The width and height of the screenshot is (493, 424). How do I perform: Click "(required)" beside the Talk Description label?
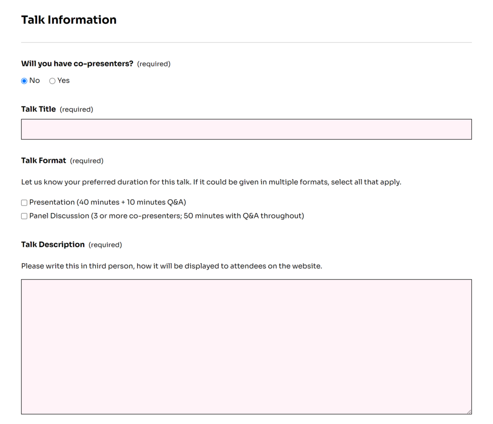click(105, 245)
